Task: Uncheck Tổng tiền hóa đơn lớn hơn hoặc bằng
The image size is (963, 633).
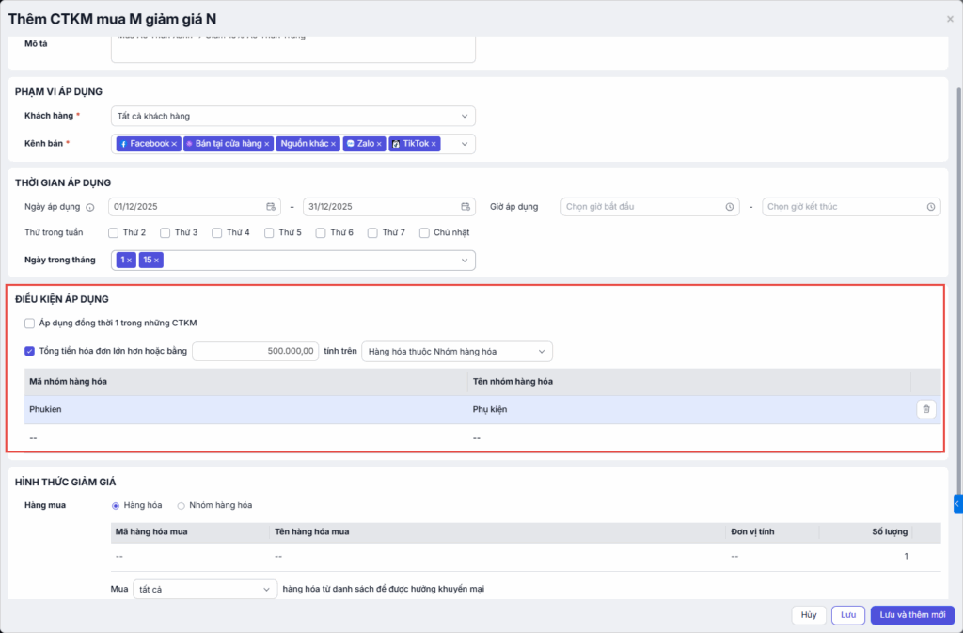Action: tap(31, 351)
